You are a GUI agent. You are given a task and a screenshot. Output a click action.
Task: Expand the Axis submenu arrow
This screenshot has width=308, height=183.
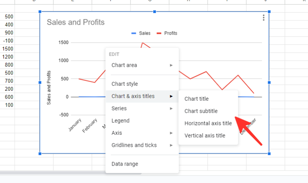pyautogui.click(x=171, y=133)
